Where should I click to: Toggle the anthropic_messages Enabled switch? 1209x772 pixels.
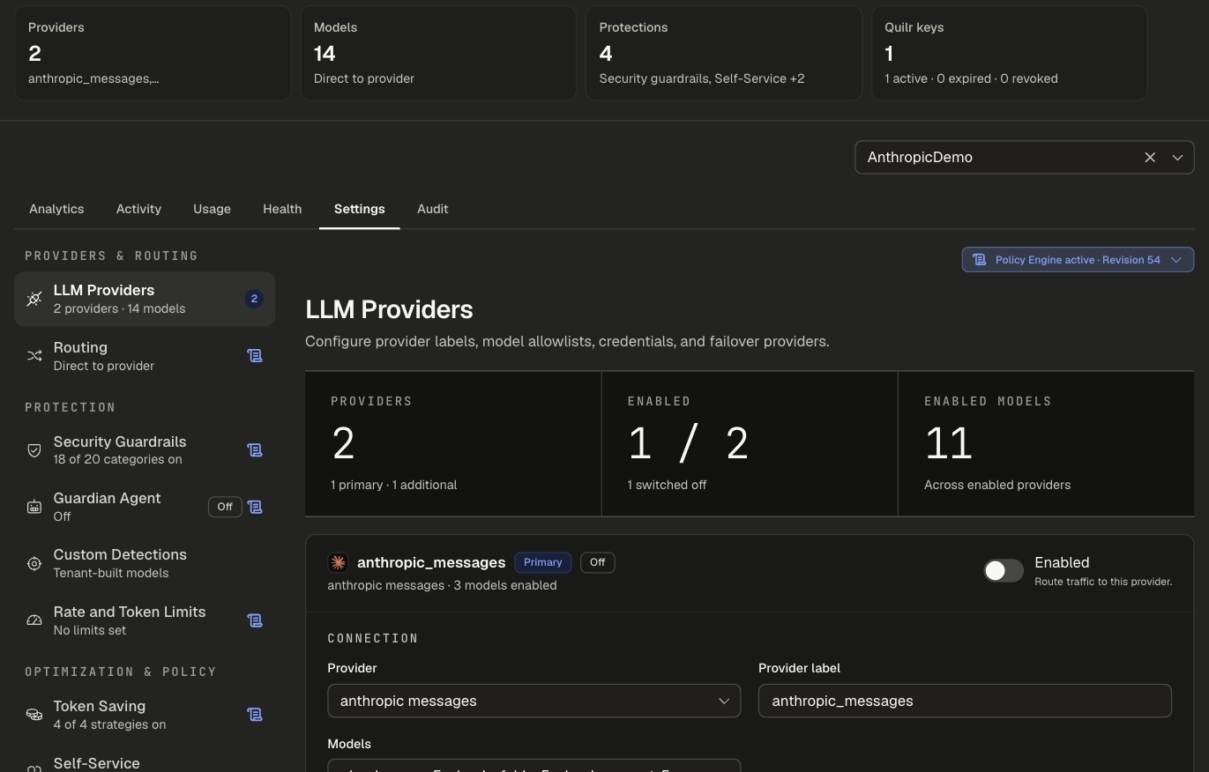pos(1004,571)
